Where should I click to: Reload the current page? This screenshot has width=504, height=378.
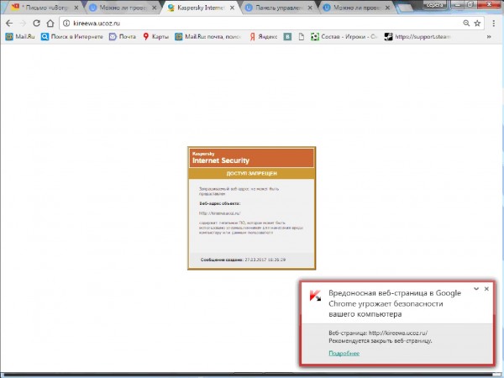tap(36, 24)
